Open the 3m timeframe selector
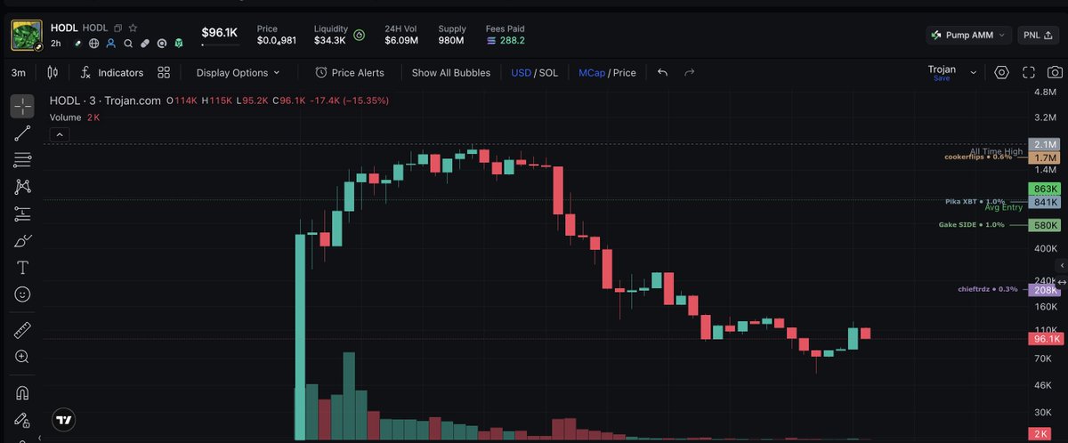Viewport: 1068px width, 443px height. (x=18, y=73)
